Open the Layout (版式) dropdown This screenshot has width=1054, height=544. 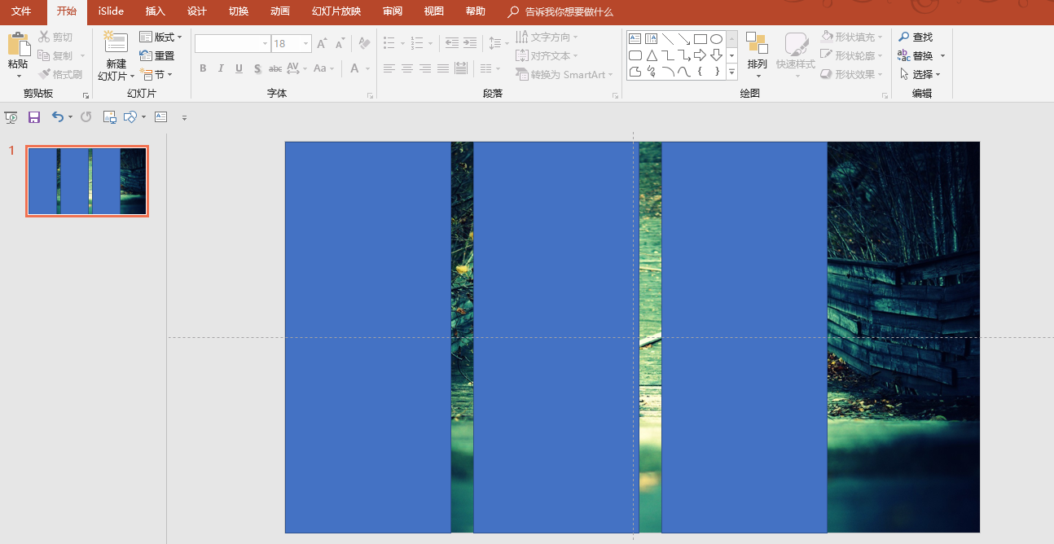[160, 37]
